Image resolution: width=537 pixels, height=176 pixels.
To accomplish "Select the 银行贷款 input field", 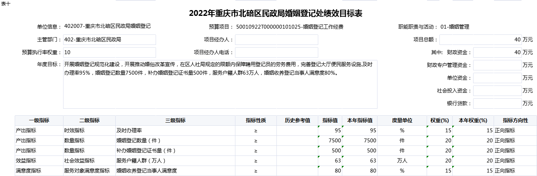I will pos(497,103).
